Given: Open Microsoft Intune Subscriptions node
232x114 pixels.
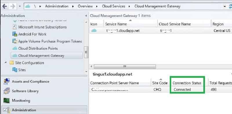Looking at the screenshot, I should coord(42,27).
